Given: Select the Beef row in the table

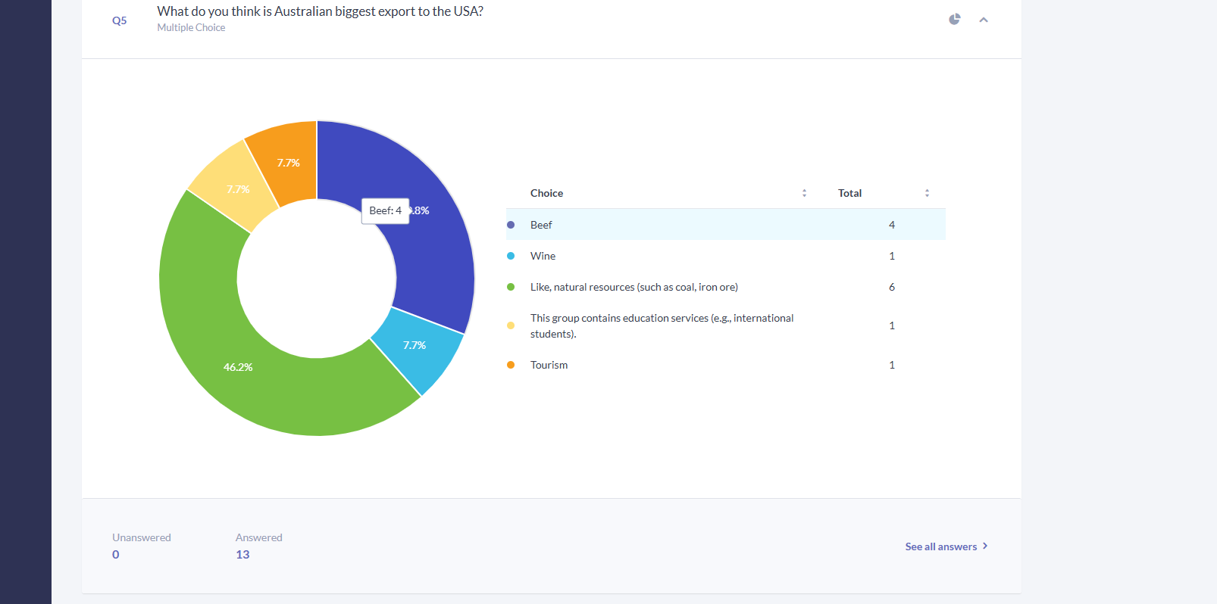Looking at the screenshot, I should 726,225.
